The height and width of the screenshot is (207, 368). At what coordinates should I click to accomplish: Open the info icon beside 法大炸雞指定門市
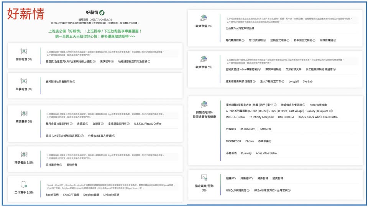click(283, 81)
